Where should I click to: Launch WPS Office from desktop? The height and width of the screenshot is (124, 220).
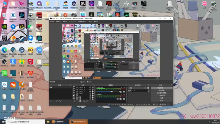pos(31,74)
